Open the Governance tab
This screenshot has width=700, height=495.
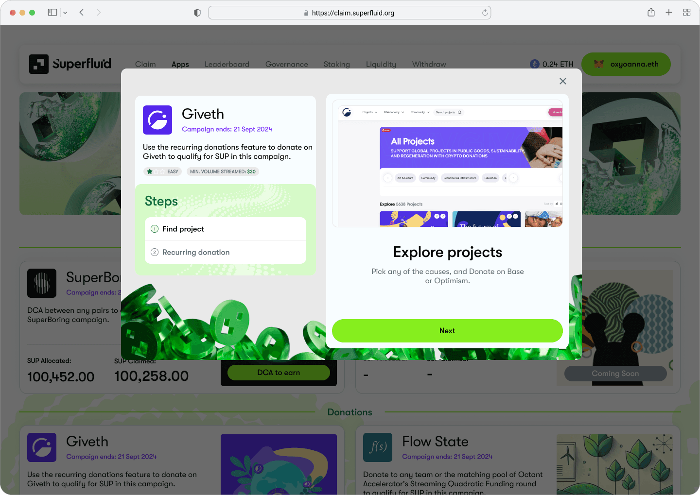tap(287, 64)
